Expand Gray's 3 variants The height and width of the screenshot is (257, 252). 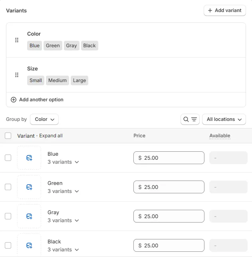pyautogui.click(x=63, y=221)
